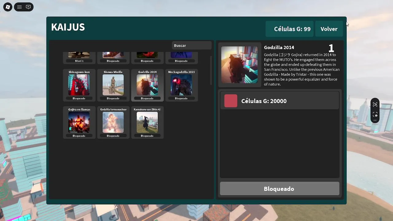393x221 pixels.
Task: Click Bloqueado label under Gojira en llamas
Action: click(79, 136)
